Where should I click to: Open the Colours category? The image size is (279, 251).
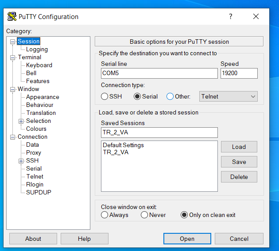(x=36, y=129)
